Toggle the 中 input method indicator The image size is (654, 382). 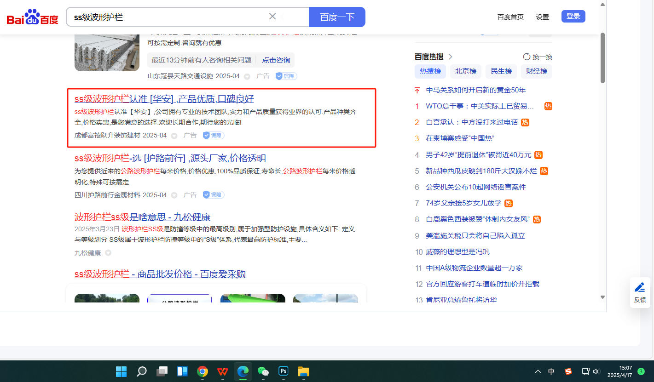tap(551, 371)
